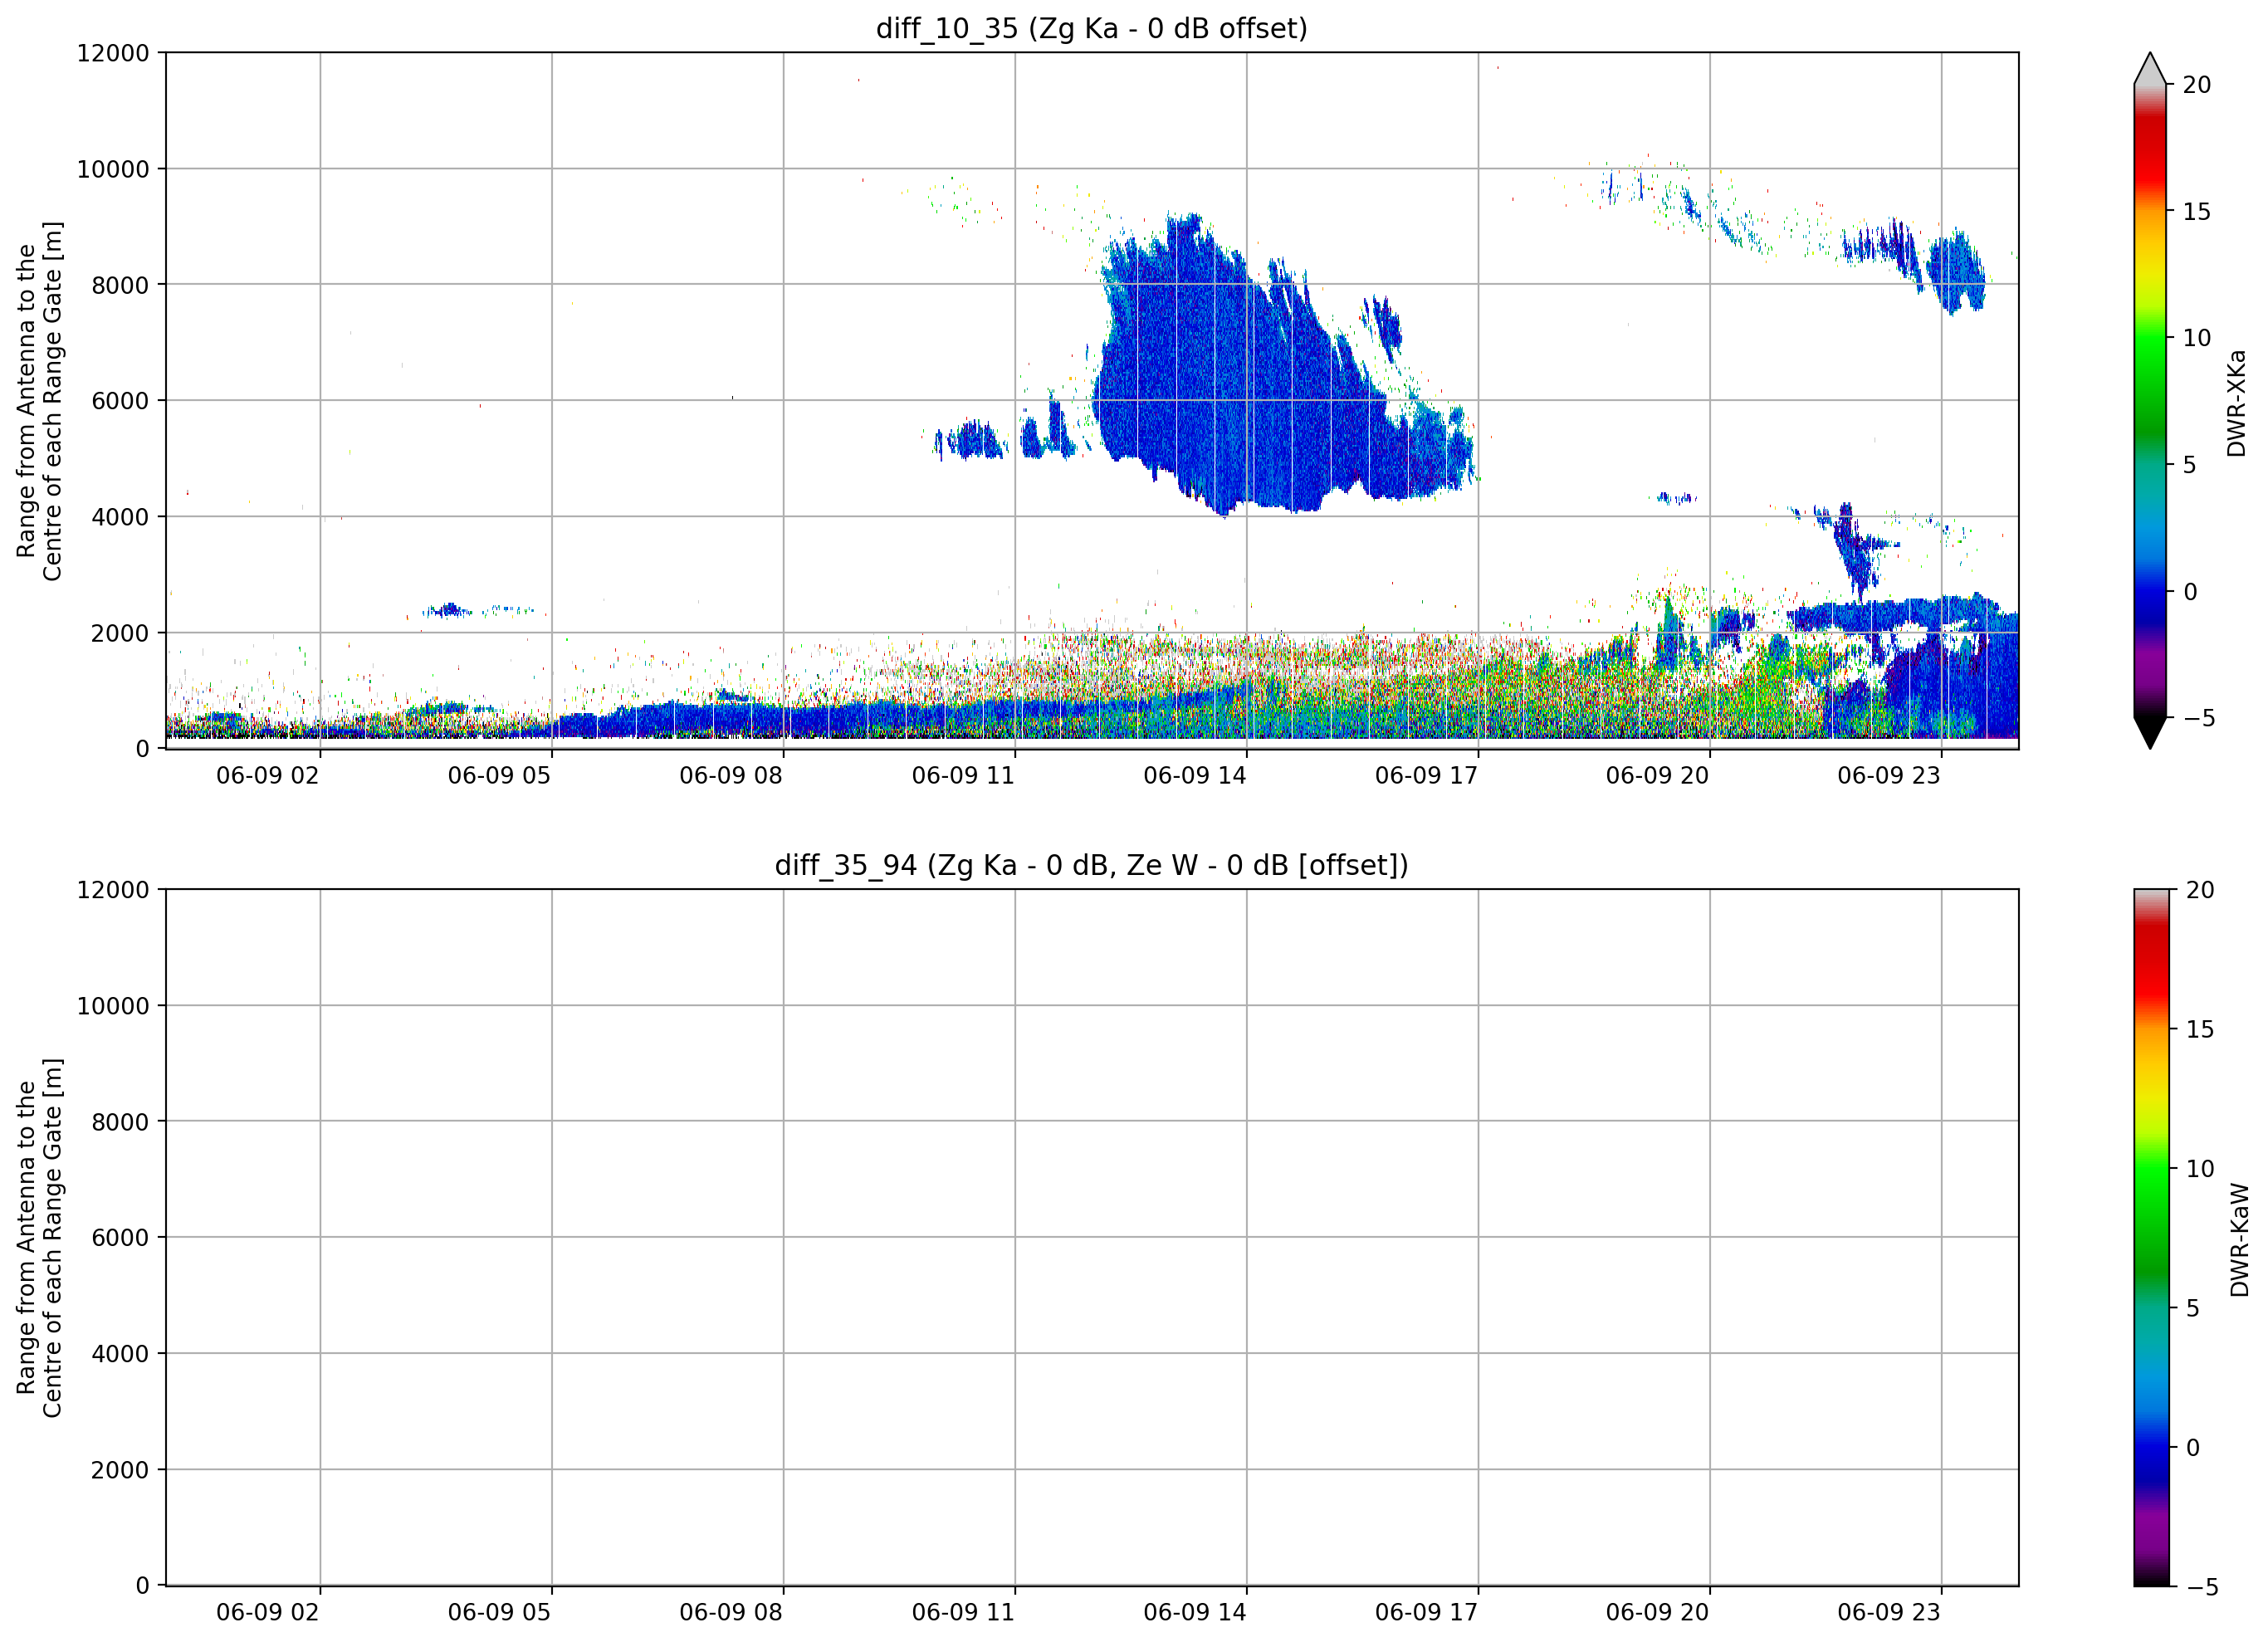Click '06-09 17' x-tick under diff_35_94 plot
Viewport: 2268px width, 1642px height.
point(1426,1612)
